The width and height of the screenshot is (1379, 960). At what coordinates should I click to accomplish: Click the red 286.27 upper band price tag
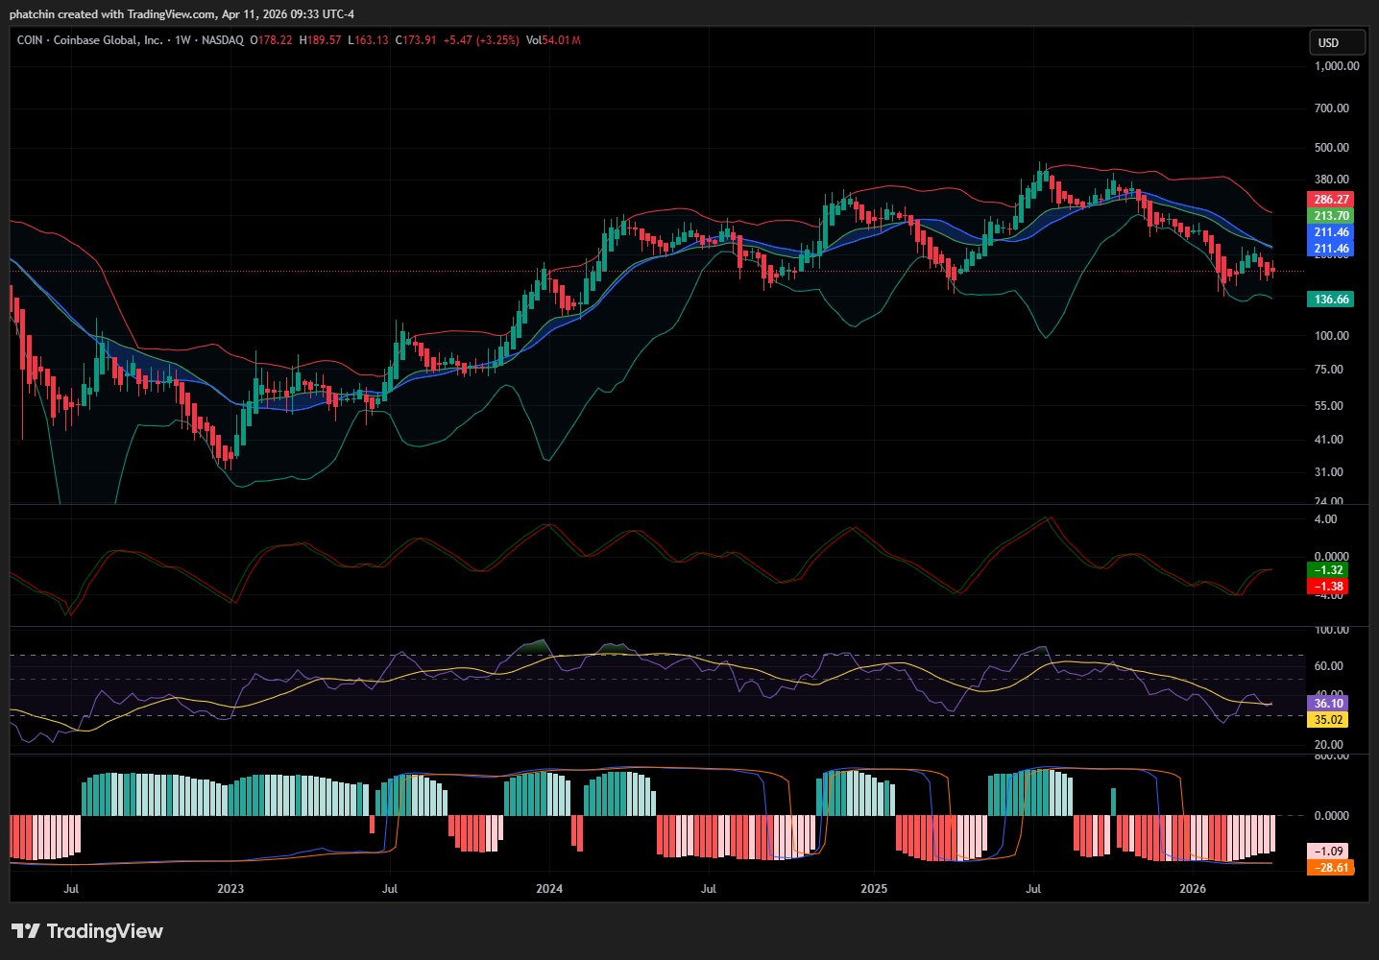[1331, 200]
